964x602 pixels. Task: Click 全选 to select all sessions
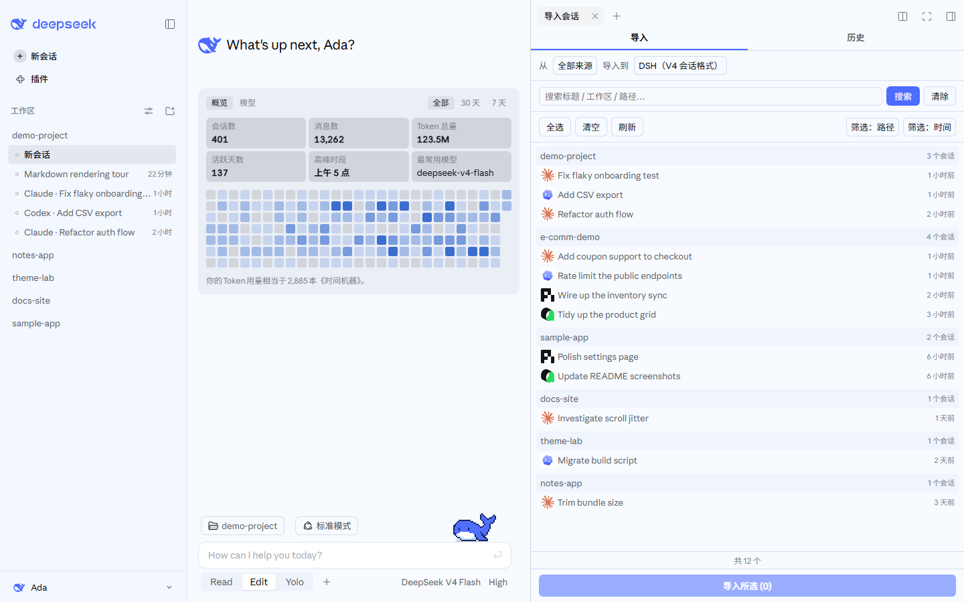coord(555,127)
